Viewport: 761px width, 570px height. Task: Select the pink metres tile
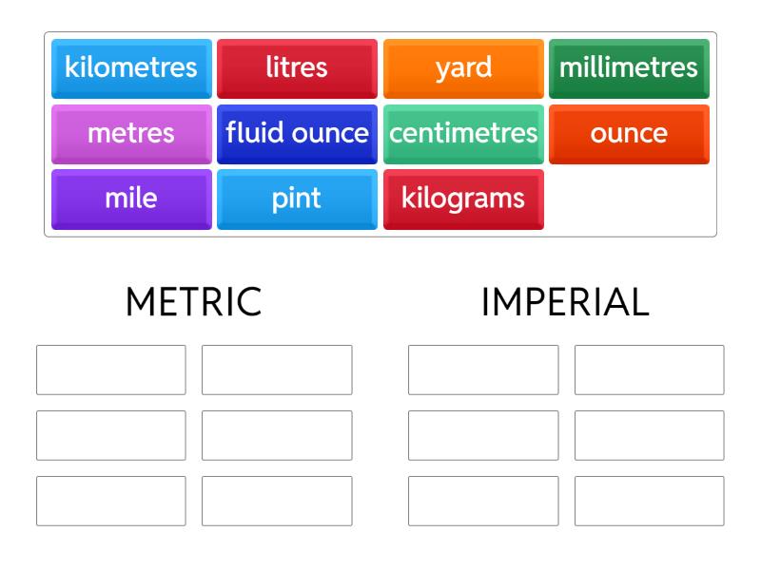(x=131, y=133)
